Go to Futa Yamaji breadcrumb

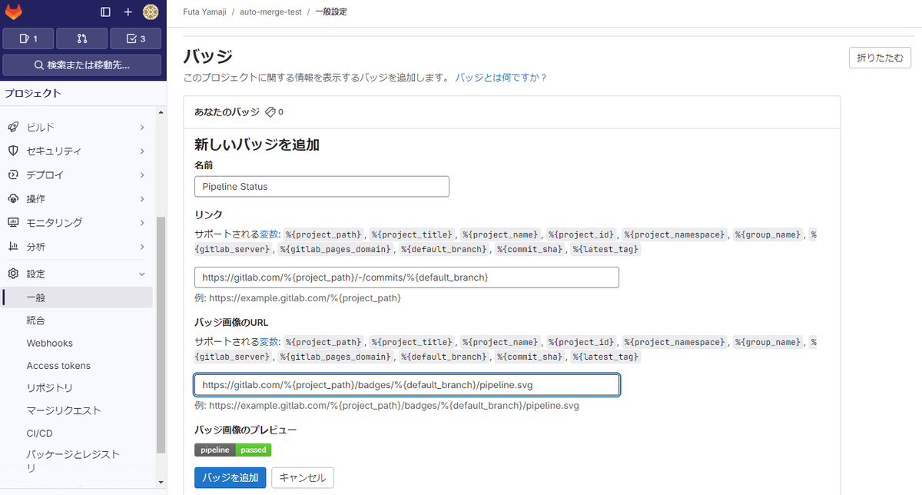204,12
